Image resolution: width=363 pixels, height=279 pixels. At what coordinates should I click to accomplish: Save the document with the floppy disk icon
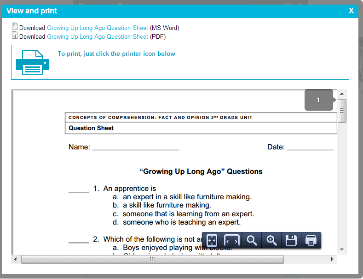pos(291,240)
